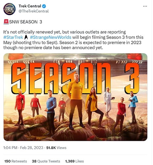Click the Starfleet delta emblem icon
Screen dimensions: 153x165
click(x=26, y=37)
